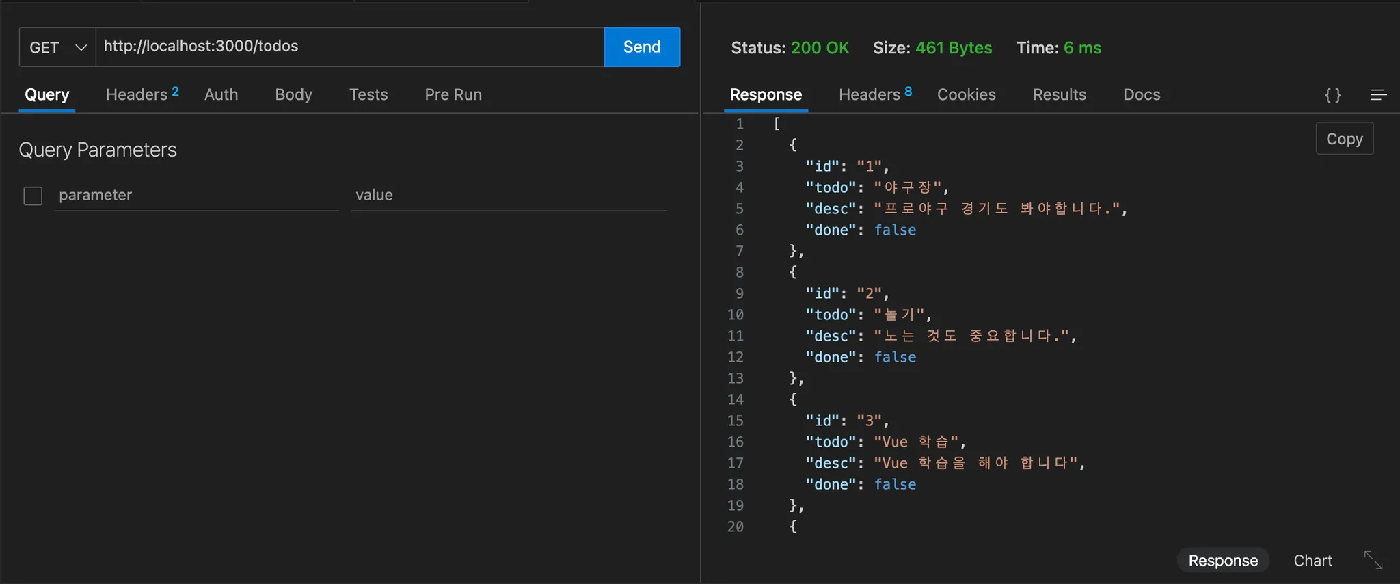Click the curly braces format icon

pyautogui.click(x=1332, y=95)
